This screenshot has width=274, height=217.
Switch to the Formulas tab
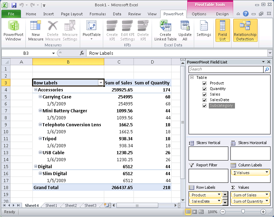98,14
